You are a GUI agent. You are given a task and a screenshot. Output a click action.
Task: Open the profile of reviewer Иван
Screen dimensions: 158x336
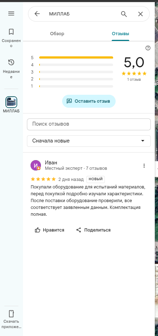[51, 162]
